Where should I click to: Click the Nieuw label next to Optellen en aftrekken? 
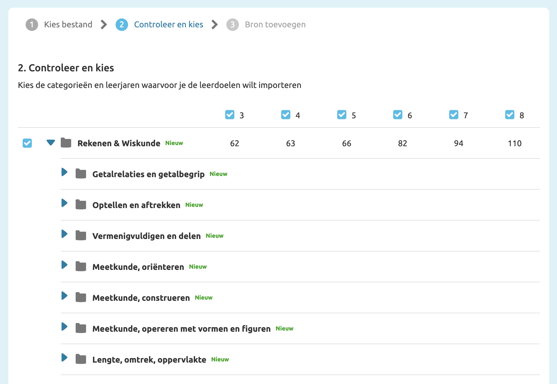click(x=194, y=205)
